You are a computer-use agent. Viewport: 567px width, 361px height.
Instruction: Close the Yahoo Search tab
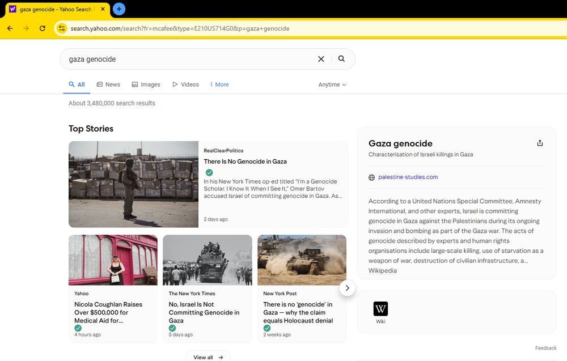point(103,9)
